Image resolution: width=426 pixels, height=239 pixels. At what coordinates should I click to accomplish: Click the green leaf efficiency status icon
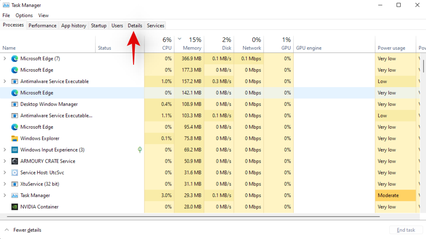coord(140,150)
